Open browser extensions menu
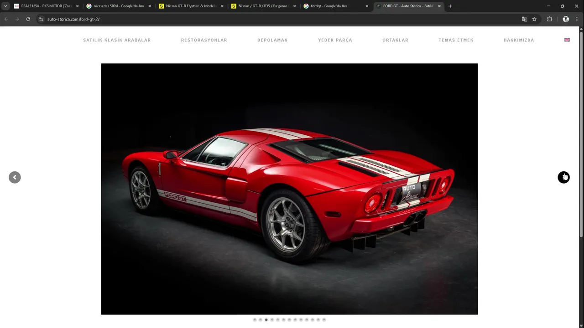 (x=549, y=19)
